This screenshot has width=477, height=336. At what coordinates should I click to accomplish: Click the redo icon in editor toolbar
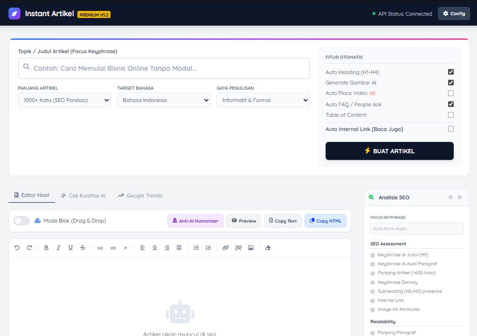29,248
